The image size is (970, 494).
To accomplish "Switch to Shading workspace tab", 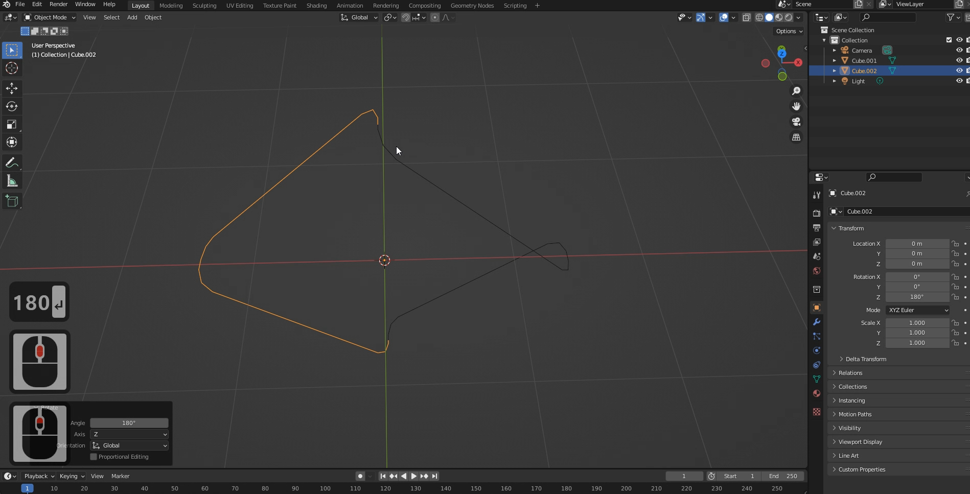I will (316, 6).
